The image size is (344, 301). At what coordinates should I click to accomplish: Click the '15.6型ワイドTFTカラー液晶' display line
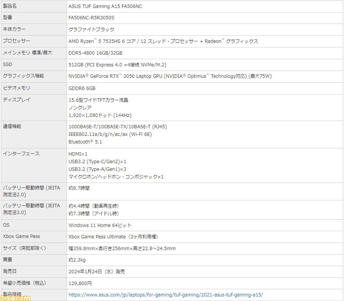[98, 100]
